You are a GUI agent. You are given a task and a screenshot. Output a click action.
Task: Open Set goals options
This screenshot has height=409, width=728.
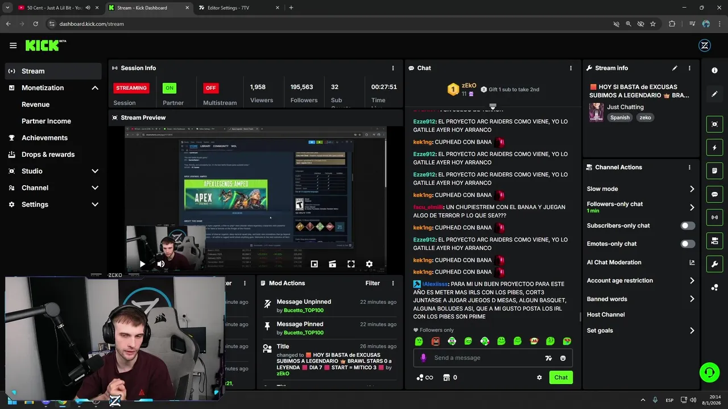click(641, 331)
